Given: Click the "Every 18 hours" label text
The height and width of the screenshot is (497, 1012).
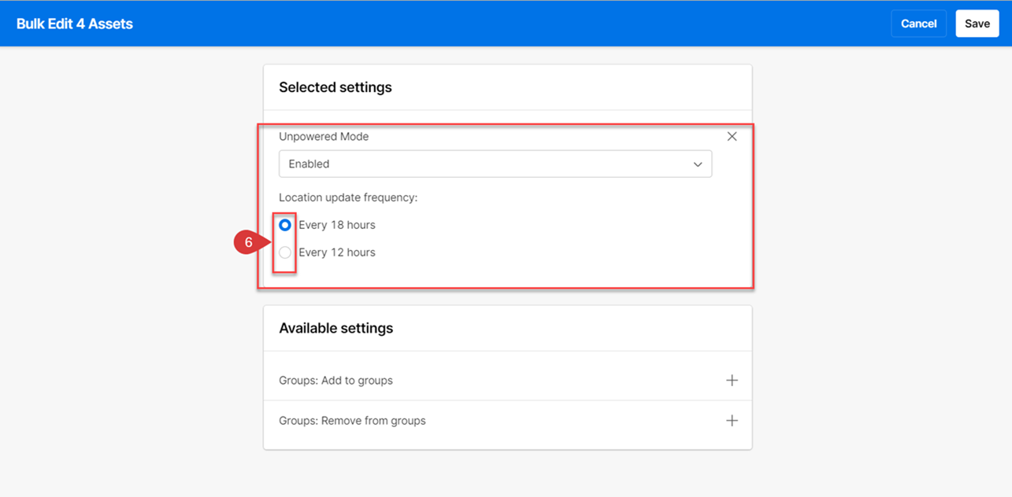Looking at the screenshot, I should (336, 225).
